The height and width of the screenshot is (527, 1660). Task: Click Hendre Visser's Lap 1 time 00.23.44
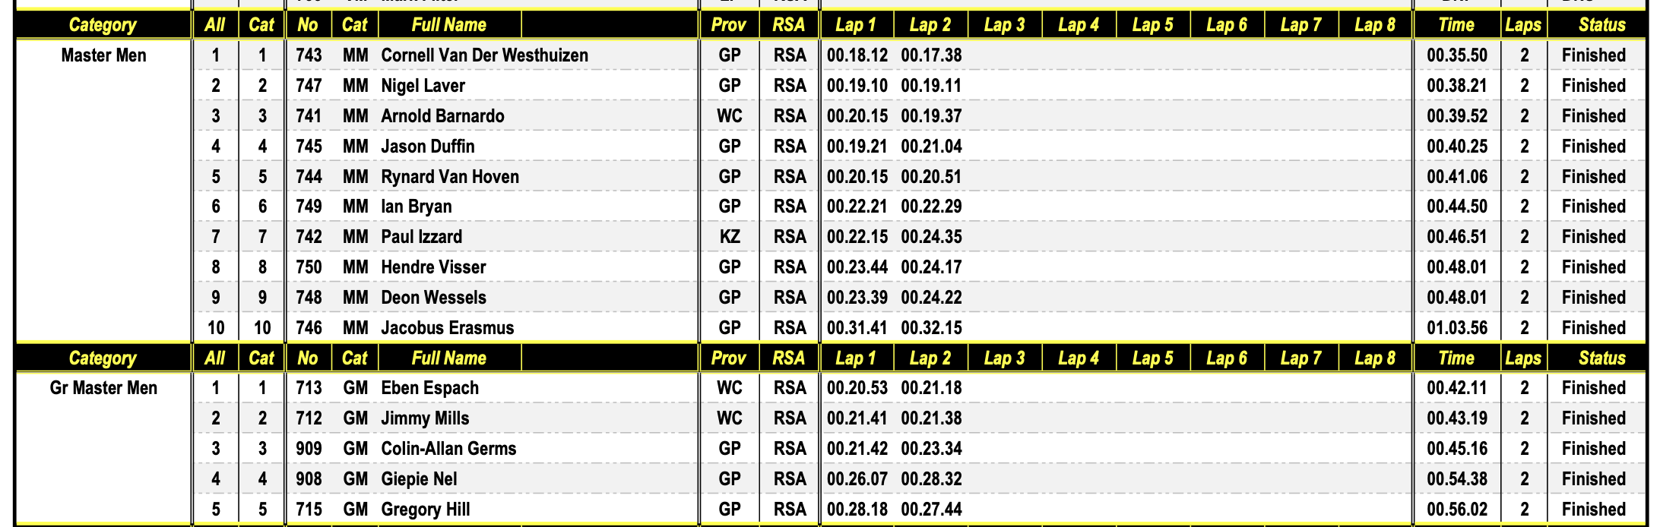[857, 267]
